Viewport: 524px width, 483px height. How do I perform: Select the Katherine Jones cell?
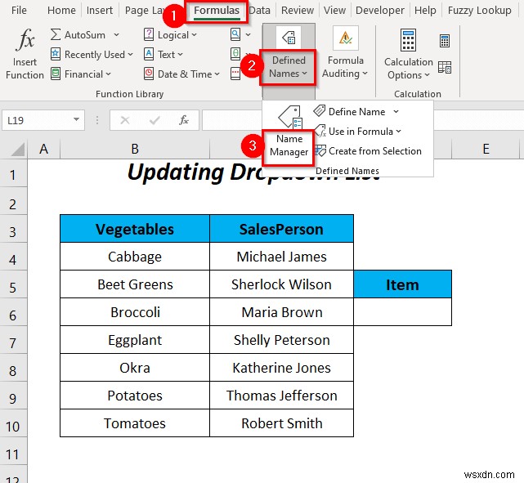click(281, 368)
